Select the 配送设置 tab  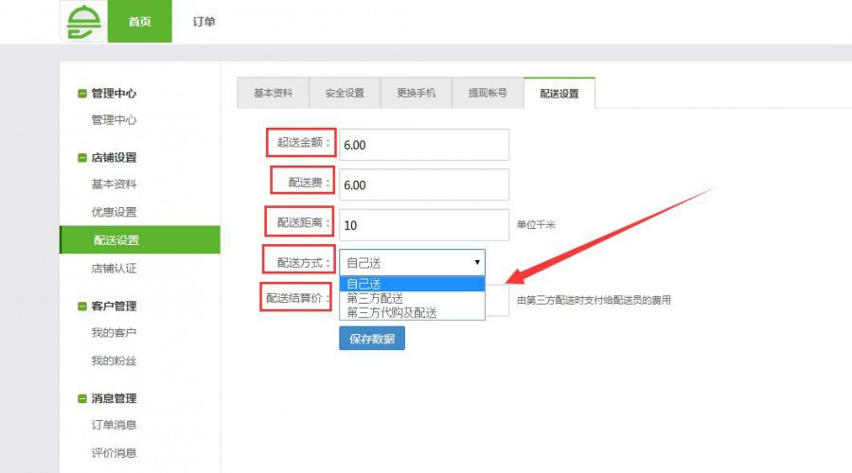(559, 93)
